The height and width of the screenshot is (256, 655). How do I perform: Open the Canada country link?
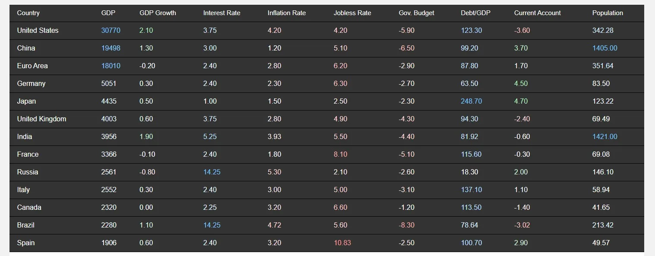coord(29,207)
